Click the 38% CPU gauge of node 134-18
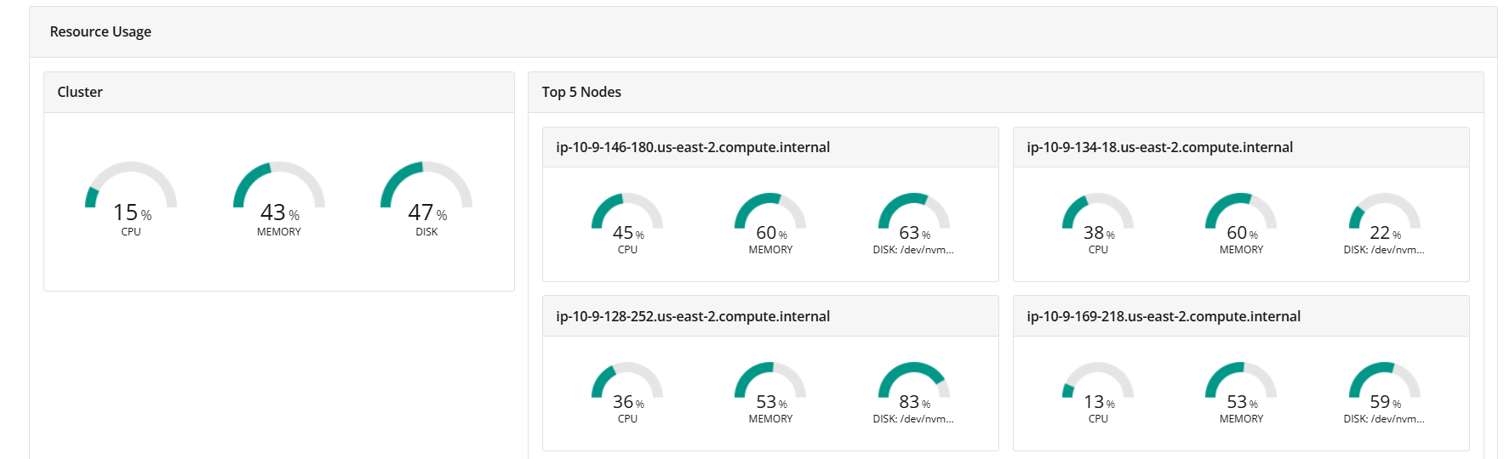 (1098, 224)
